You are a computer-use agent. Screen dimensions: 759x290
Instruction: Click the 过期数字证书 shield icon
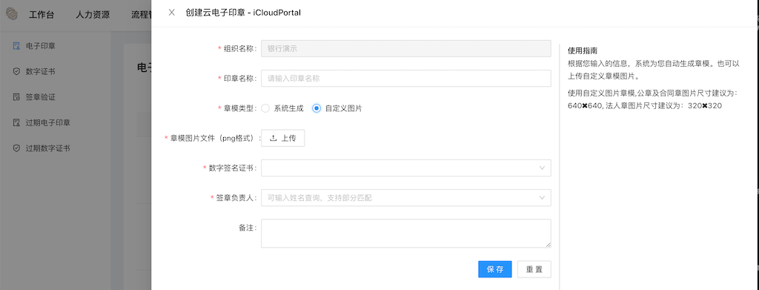(x=16, y=148)
